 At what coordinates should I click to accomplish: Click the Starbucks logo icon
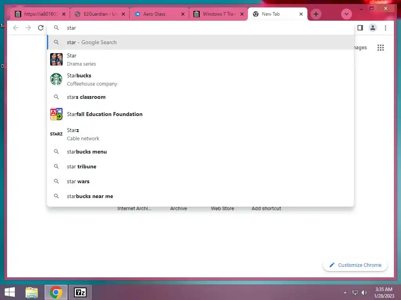[x=56, y=79]
